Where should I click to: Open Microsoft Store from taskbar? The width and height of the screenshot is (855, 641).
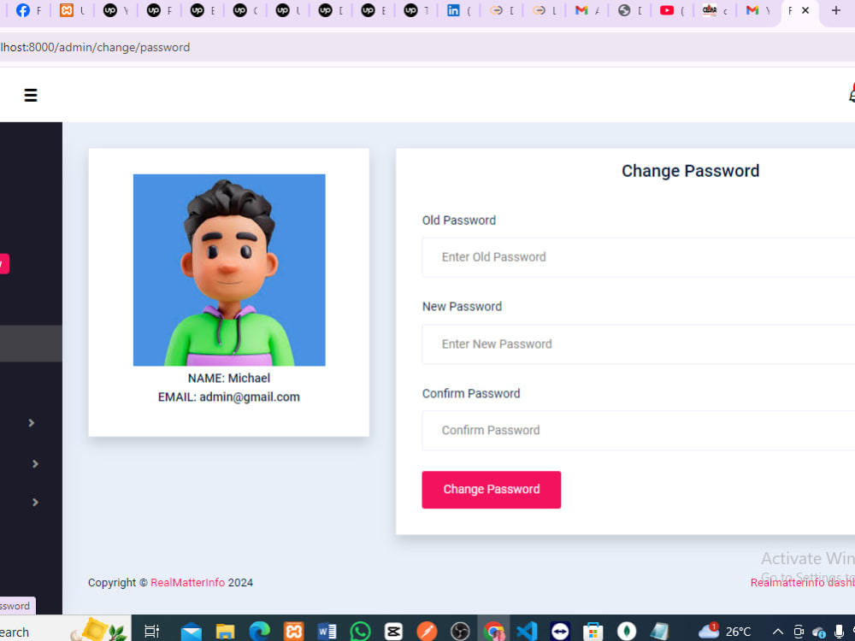pos(593,632)
